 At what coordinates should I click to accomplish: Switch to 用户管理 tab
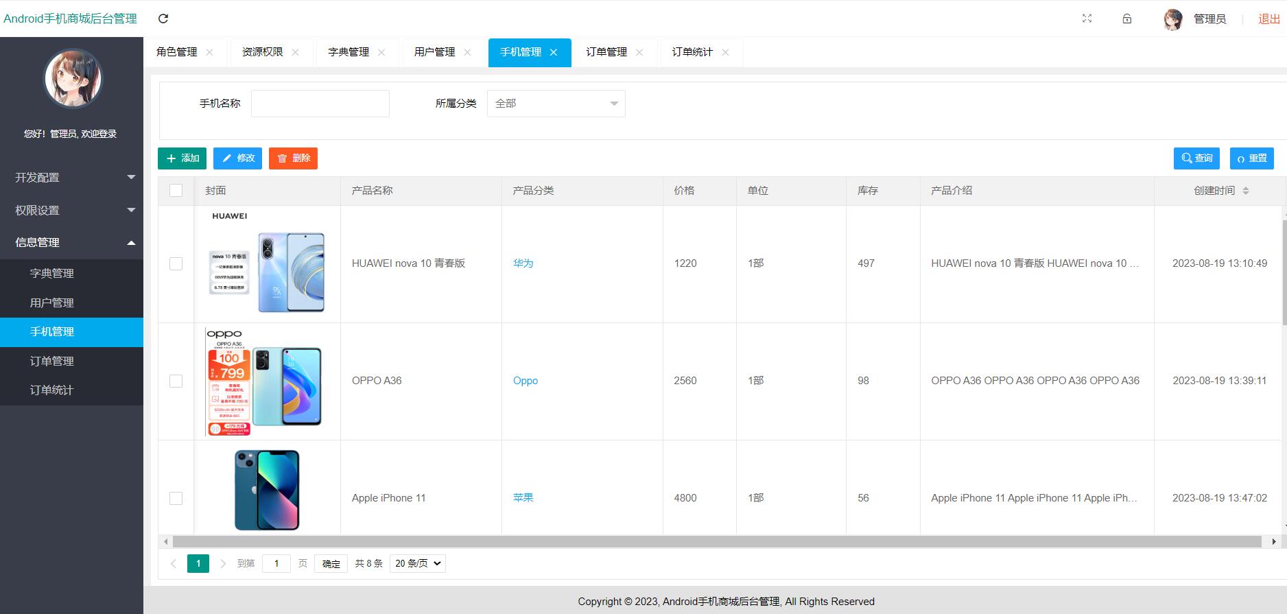(x=434, y=52)
